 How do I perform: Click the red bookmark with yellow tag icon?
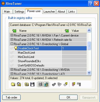point(73,84)
